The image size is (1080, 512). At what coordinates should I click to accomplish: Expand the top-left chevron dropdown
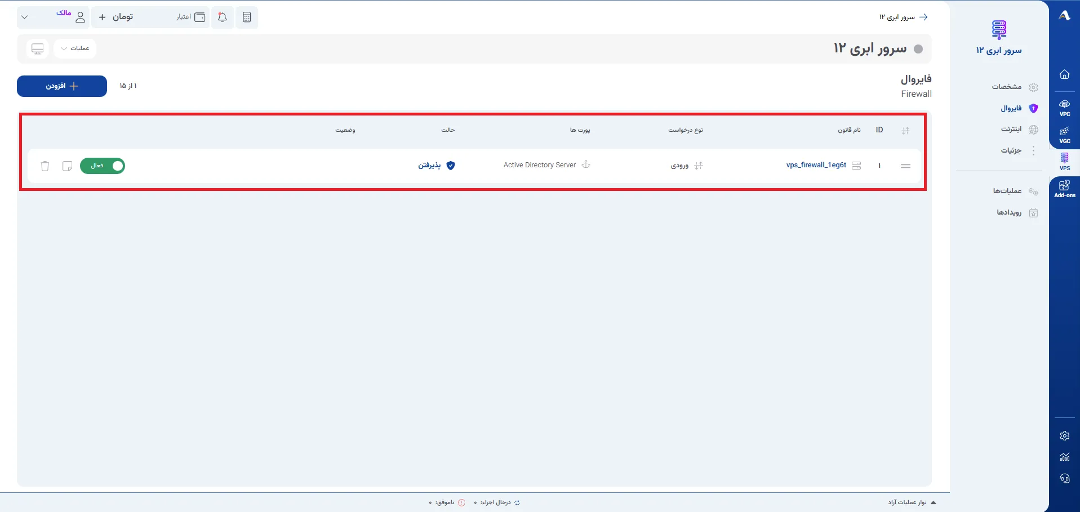pos(24,17)
